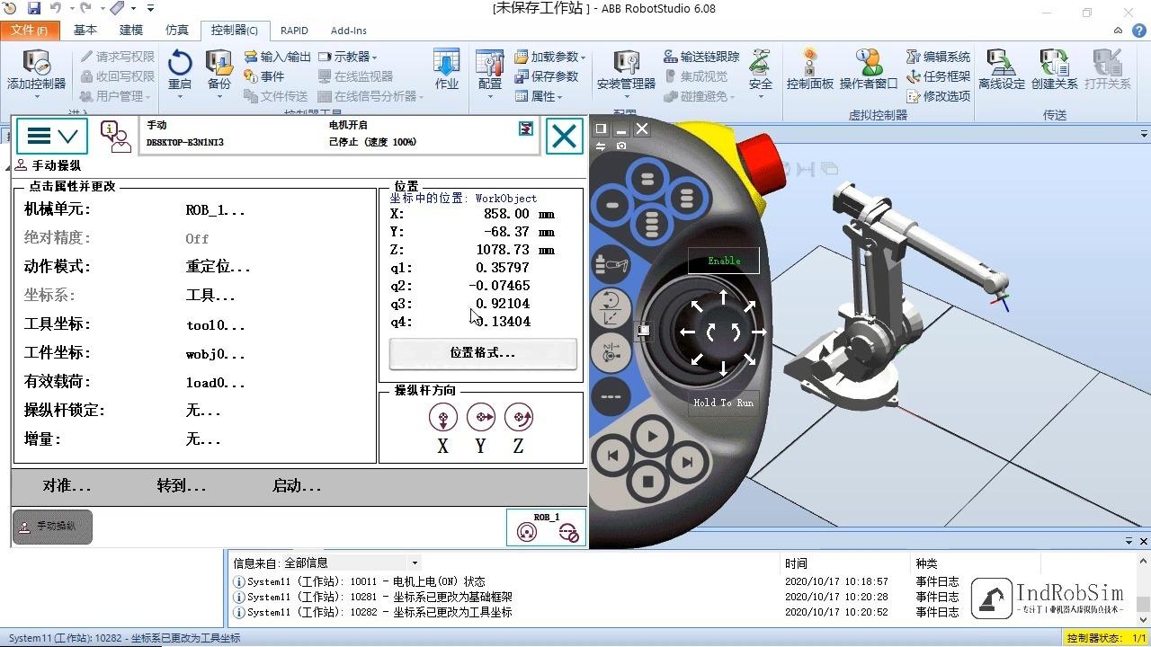Open the Jobs (作业) tool
This screenshot has width=1151, height=647.
(x=446, y=71)
